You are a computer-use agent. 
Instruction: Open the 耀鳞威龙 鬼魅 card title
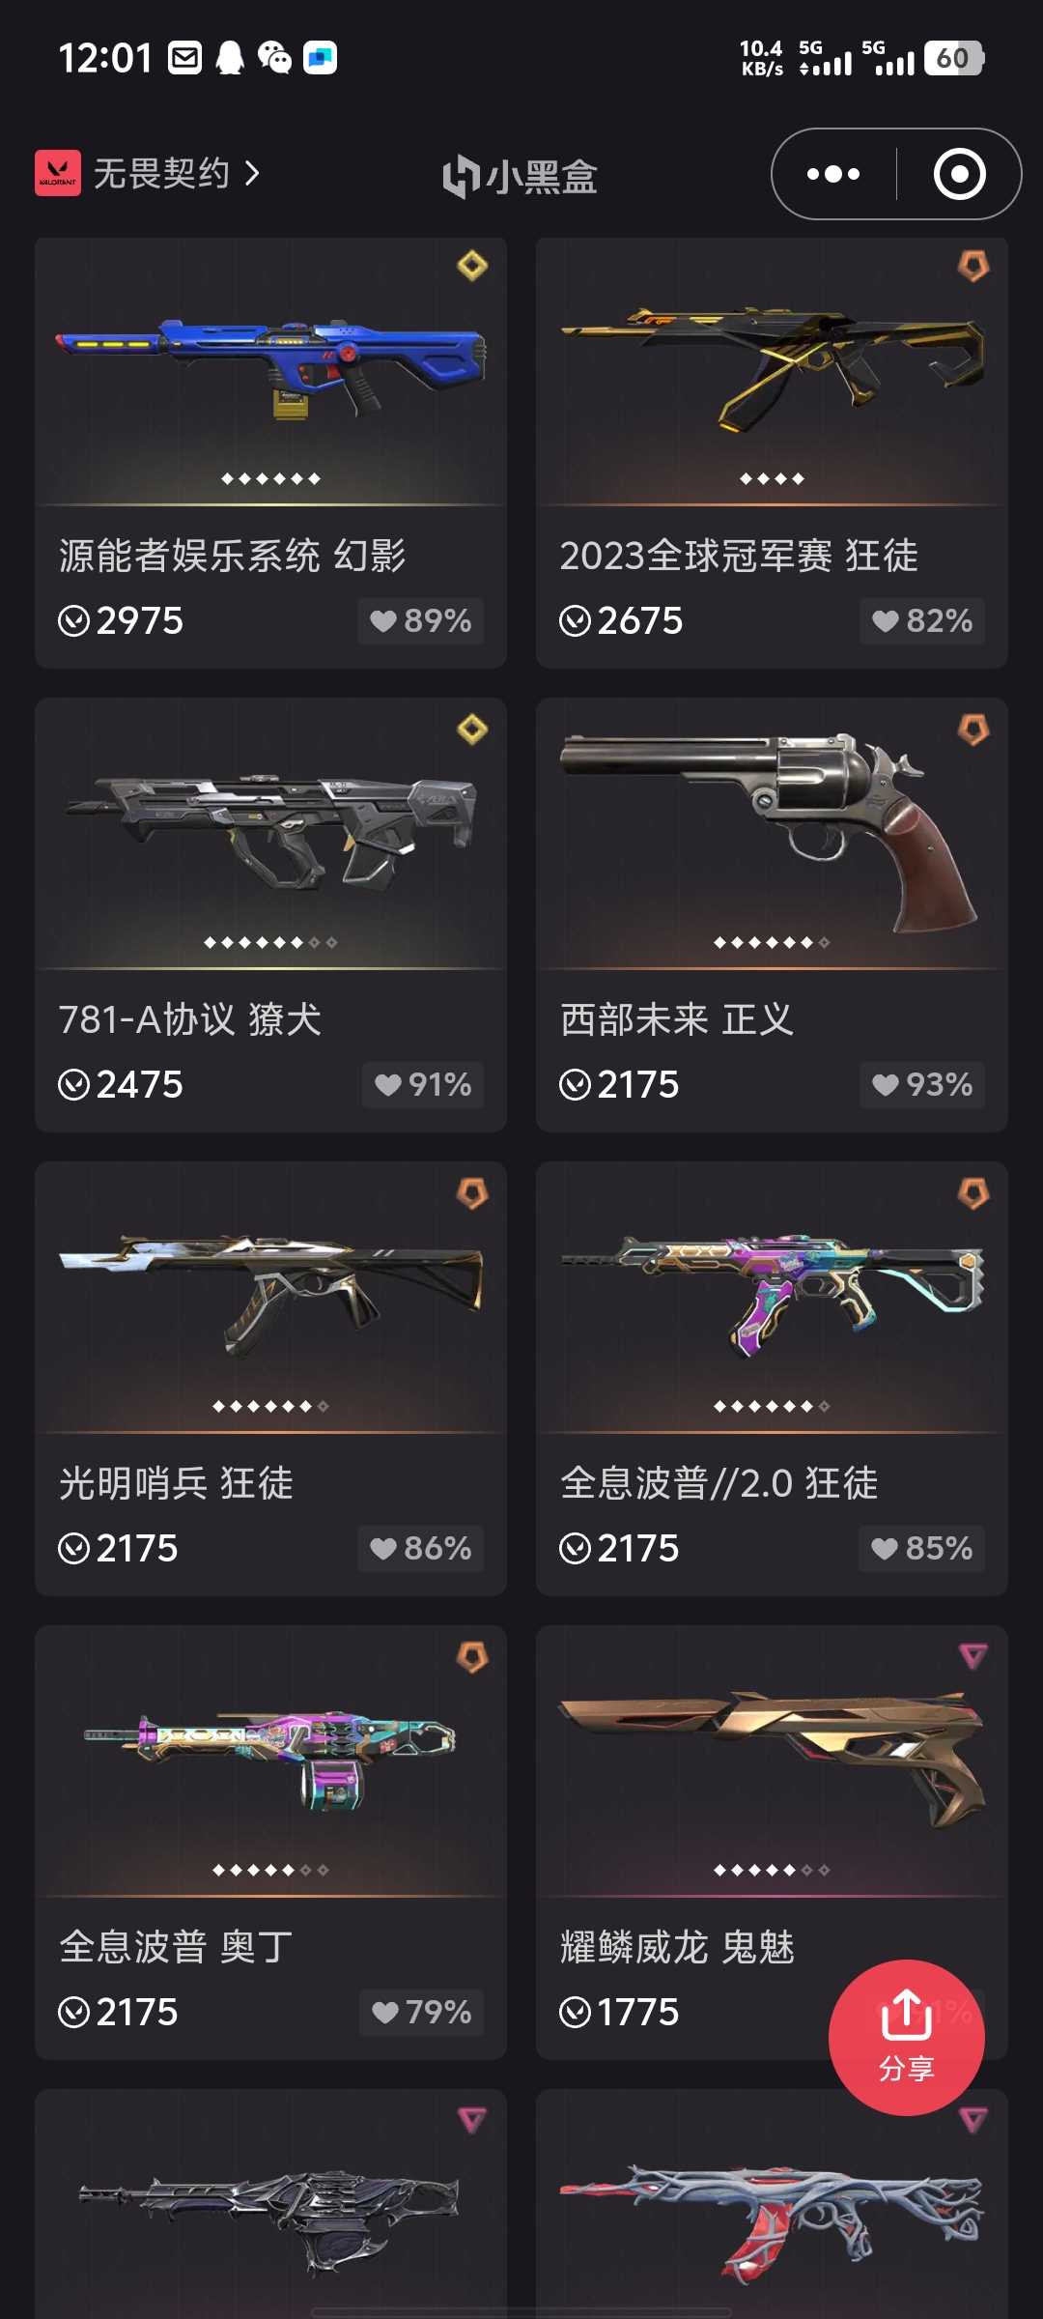(677, 1946)
